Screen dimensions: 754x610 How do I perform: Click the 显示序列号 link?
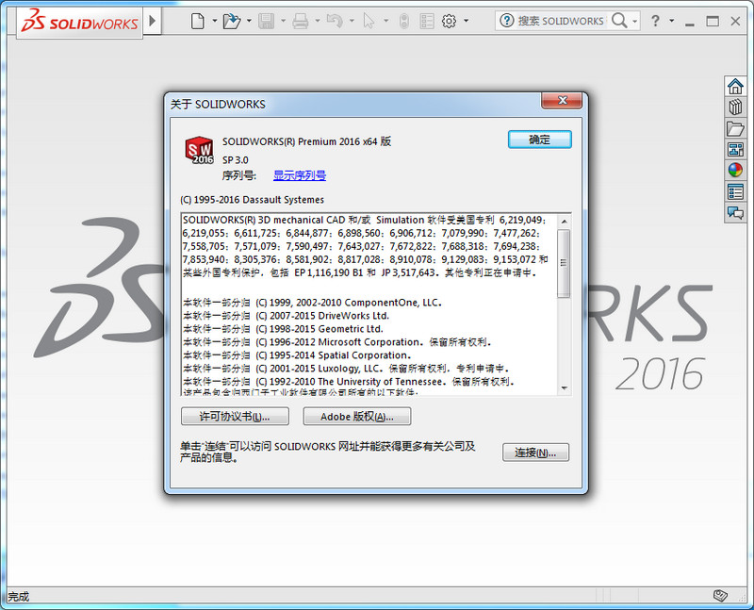pos(299,175)
